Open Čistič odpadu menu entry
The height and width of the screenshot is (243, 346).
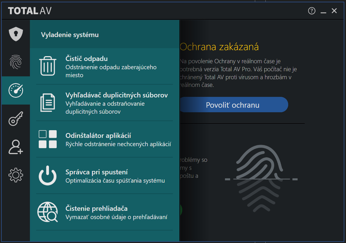105,66
